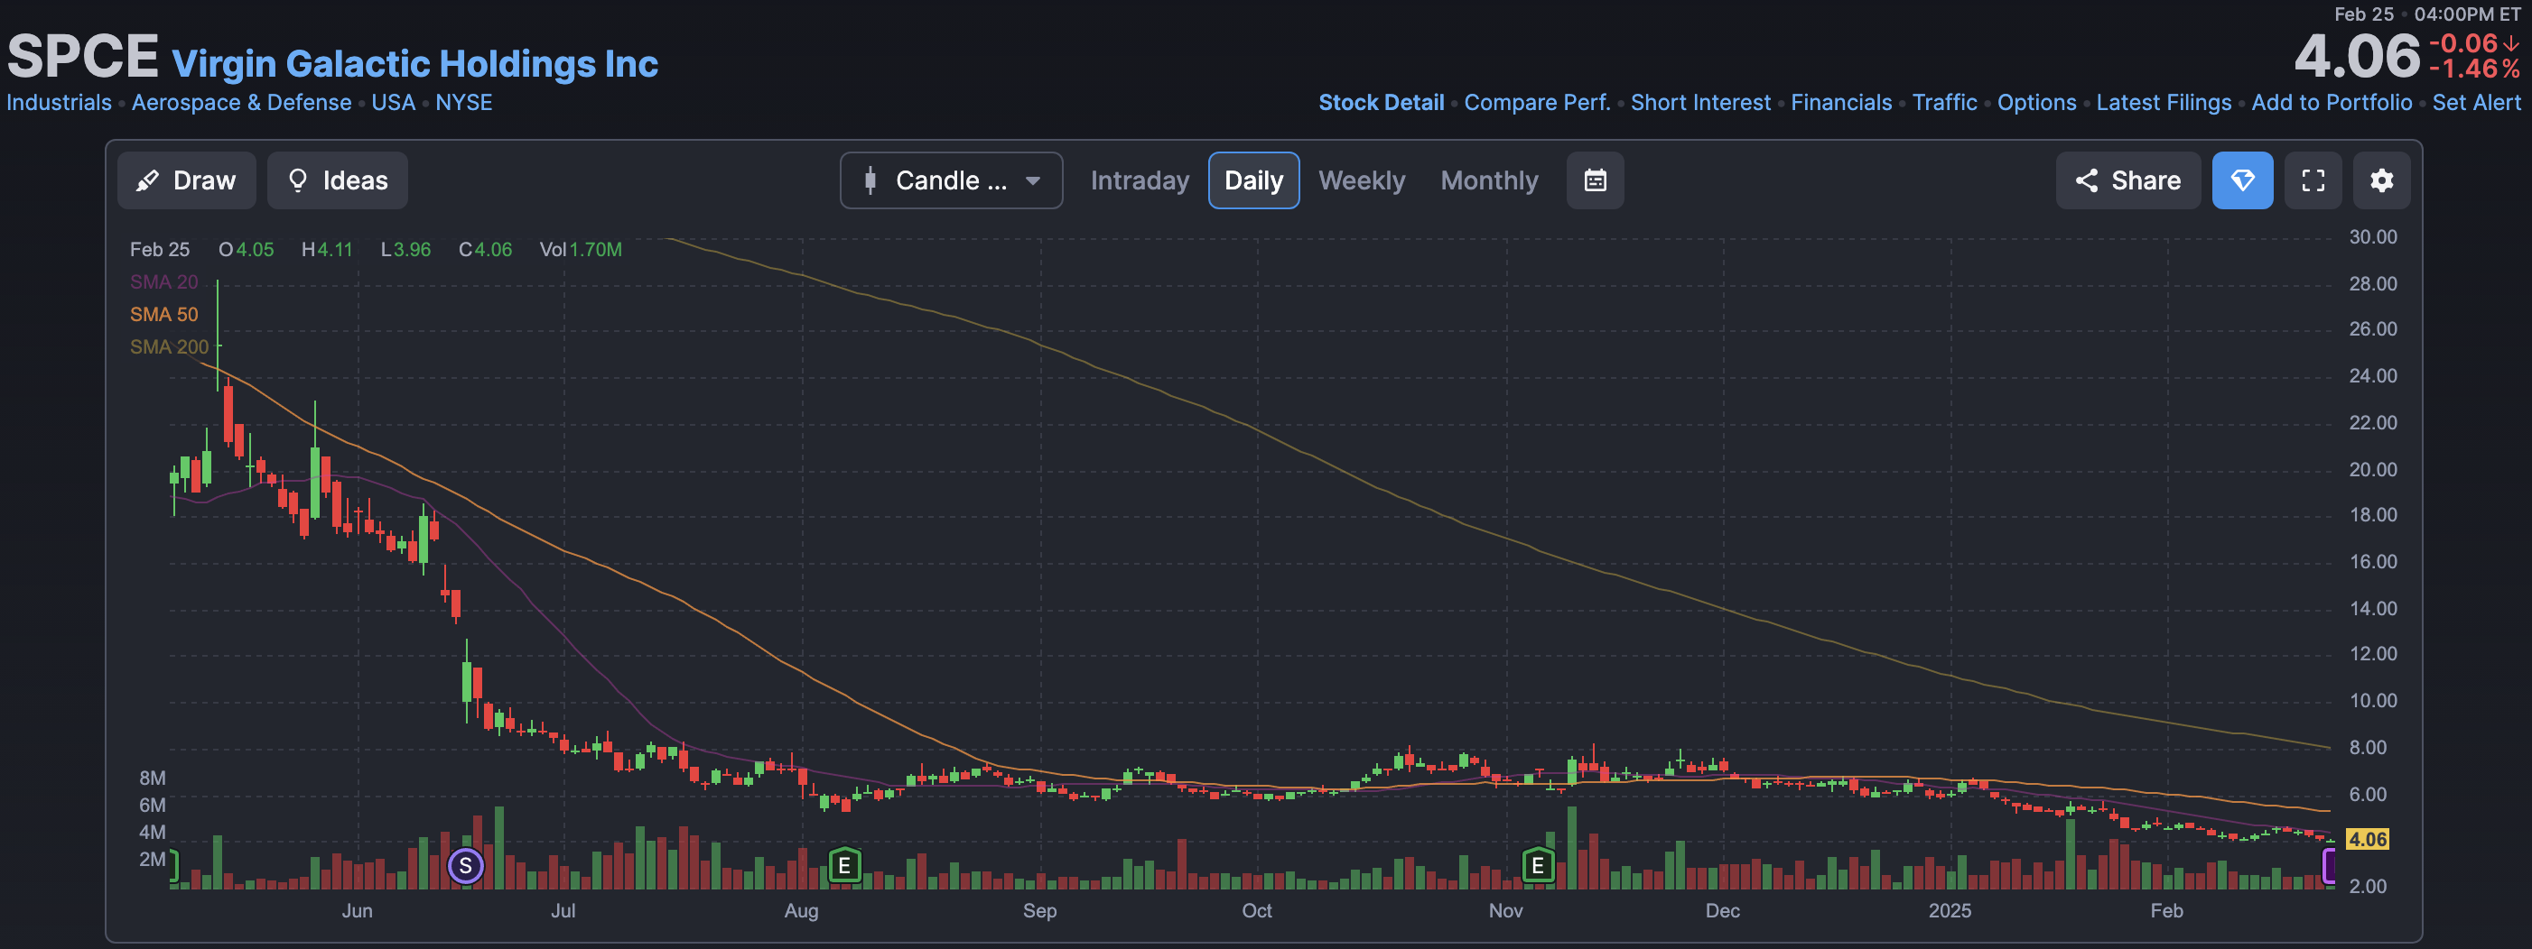Click the Vol 1.70M value

point(580,250)
